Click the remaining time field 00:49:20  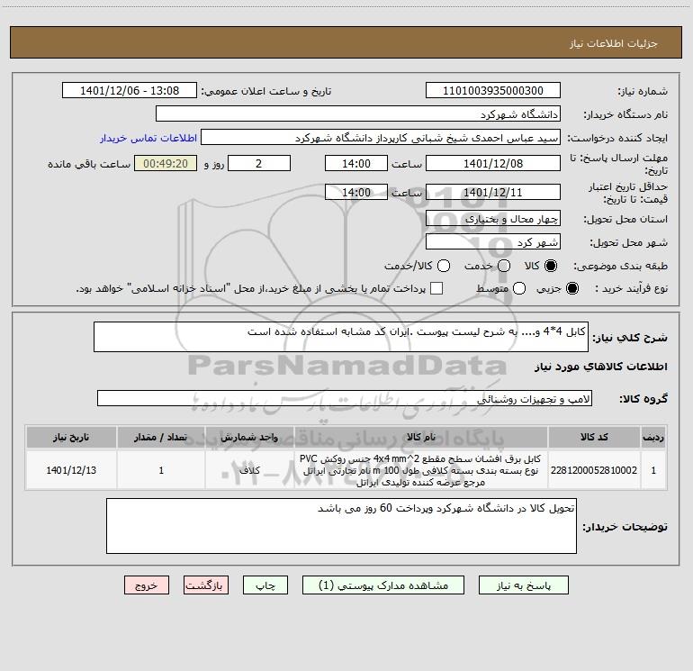coord(166,163)
